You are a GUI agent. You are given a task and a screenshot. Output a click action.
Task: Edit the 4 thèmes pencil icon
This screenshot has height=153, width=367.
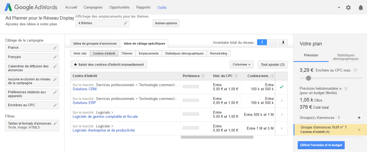126,23
